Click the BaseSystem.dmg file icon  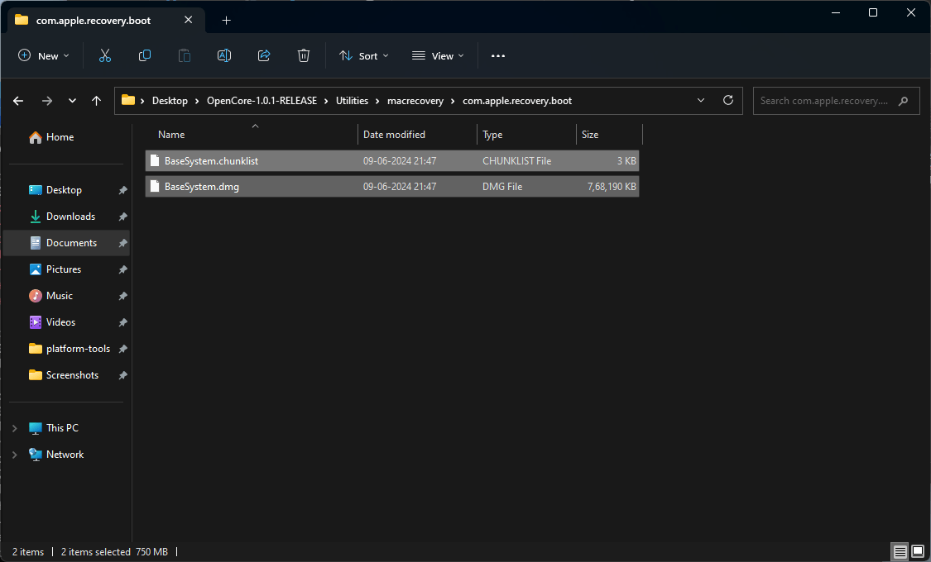click(155, 186)
